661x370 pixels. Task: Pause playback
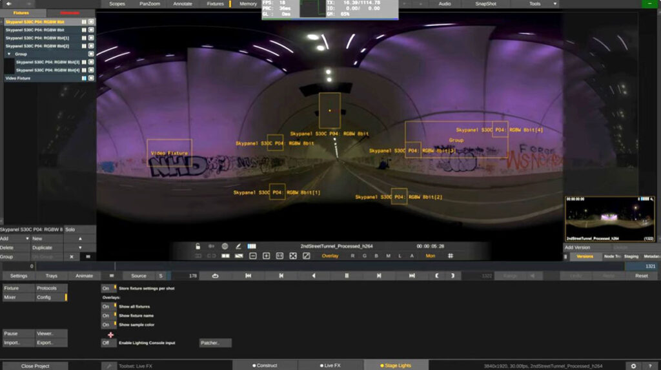tap(347, 276)
